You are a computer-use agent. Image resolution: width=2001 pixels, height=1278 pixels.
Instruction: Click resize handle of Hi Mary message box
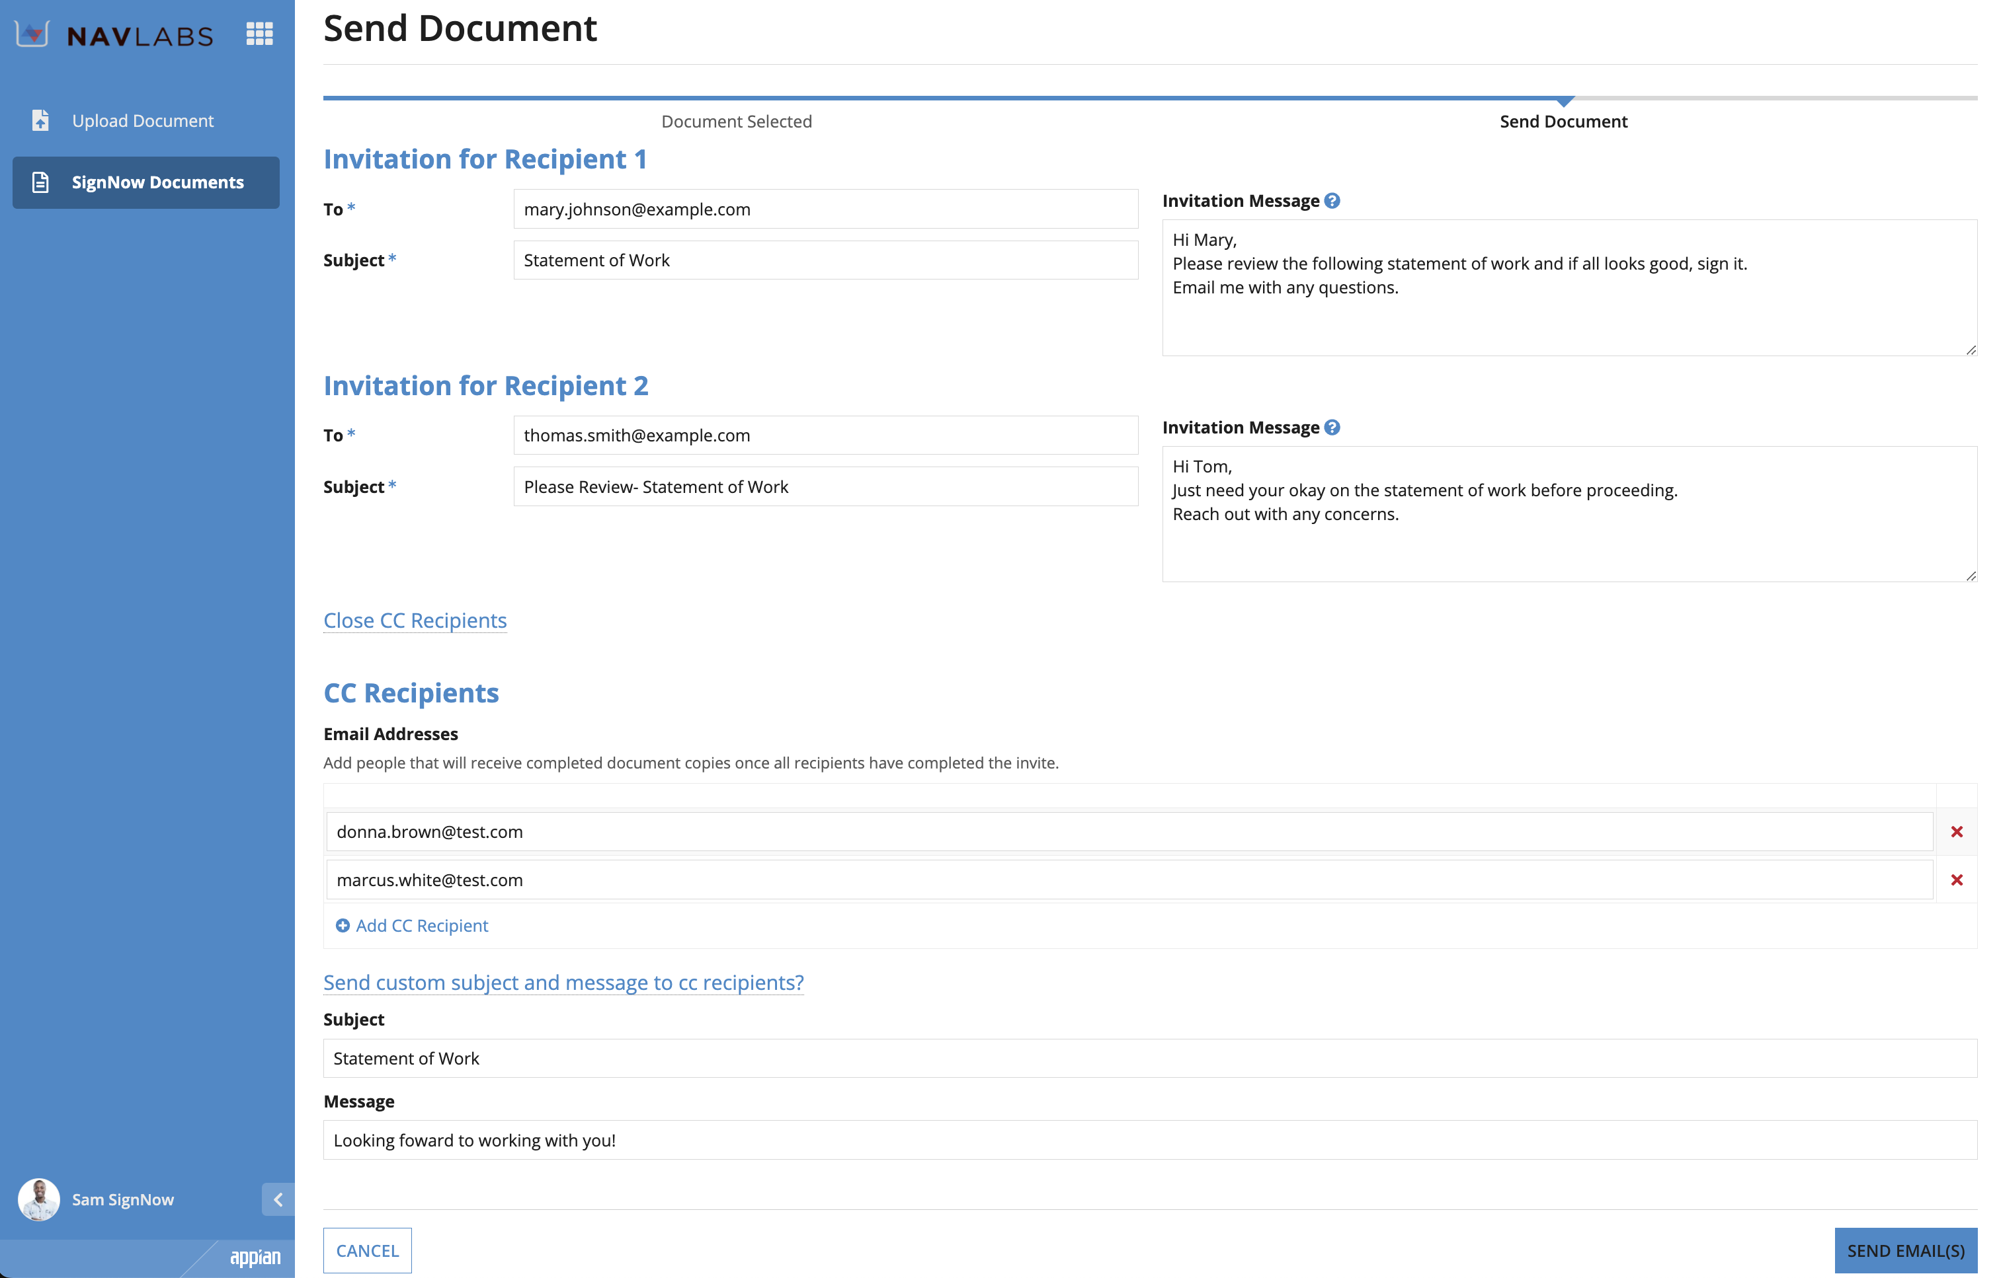[1971, 350]
